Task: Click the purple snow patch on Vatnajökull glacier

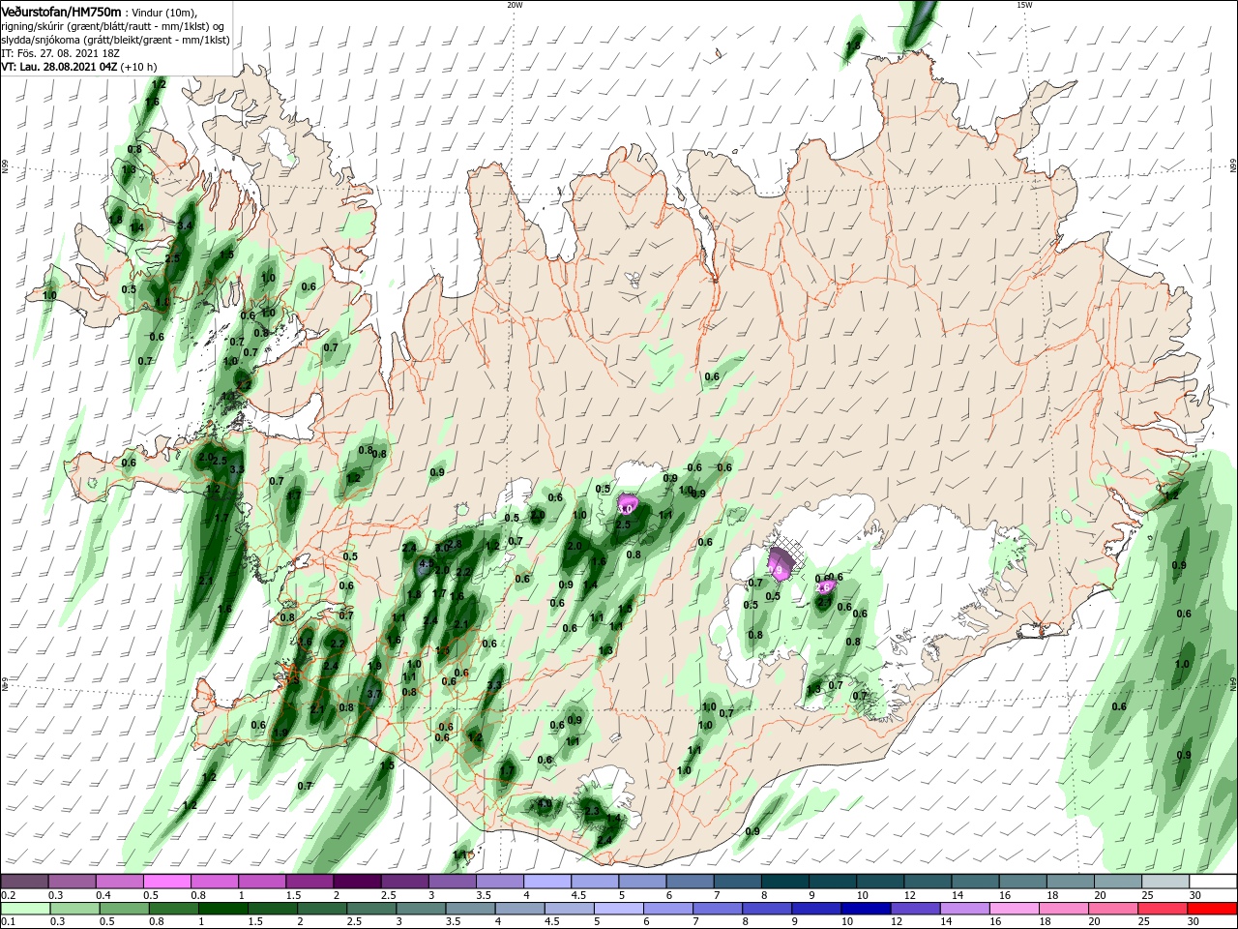Action: click(780, 562)
